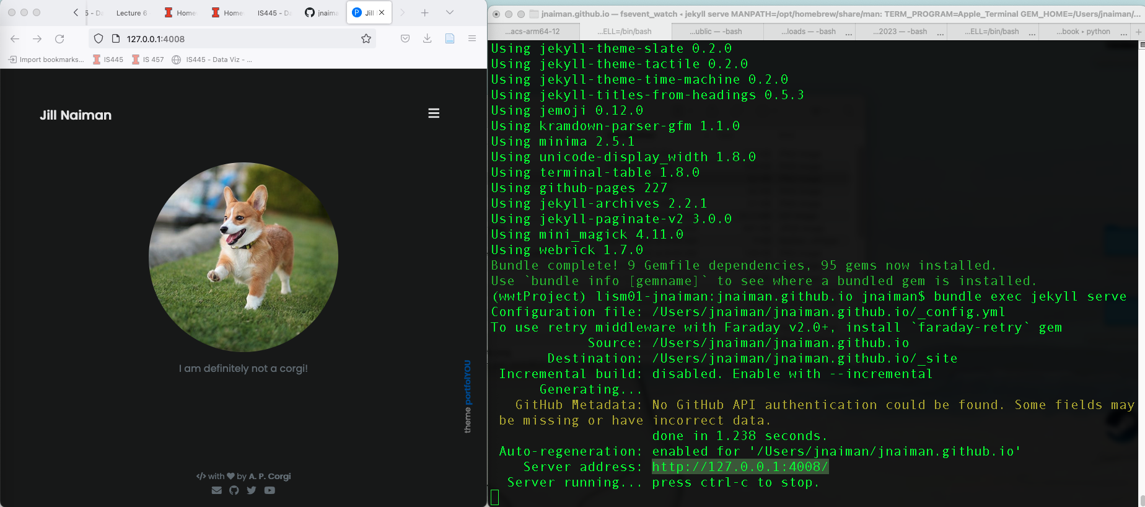Image resolution: width=1145 pixels, height=507 pixels.
Task: Open the browser downloads icon
Action: tap(428, 38)
